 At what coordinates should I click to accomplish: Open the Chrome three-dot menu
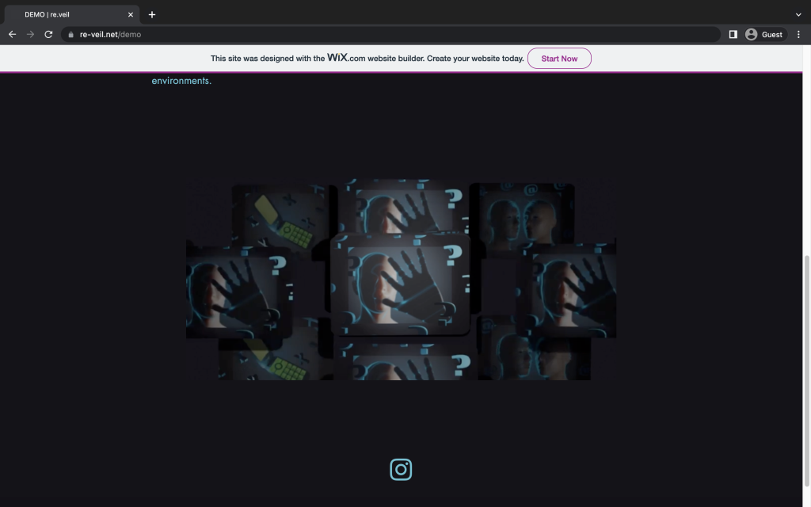coord(798,35)
